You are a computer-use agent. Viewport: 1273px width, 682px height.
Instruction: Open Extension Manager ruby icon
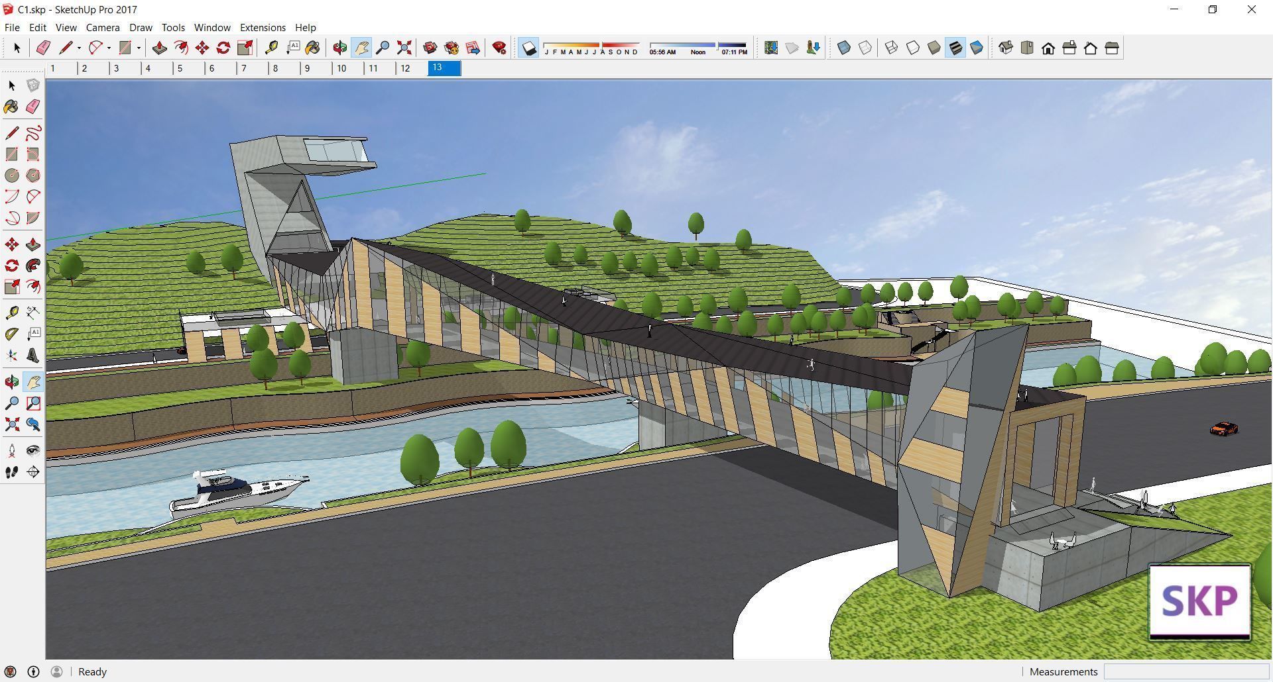pos(499,48)
